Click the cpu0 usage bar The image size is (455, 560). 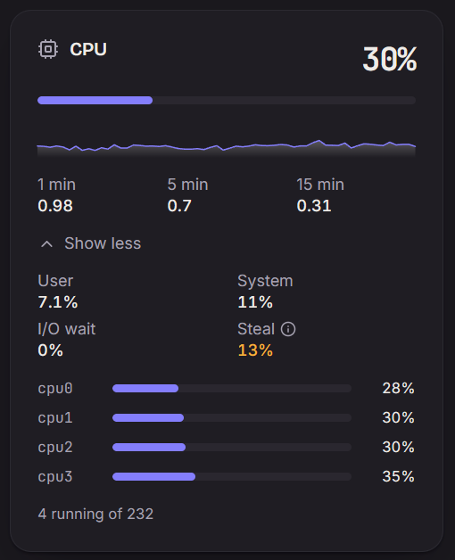coord(232,389)
